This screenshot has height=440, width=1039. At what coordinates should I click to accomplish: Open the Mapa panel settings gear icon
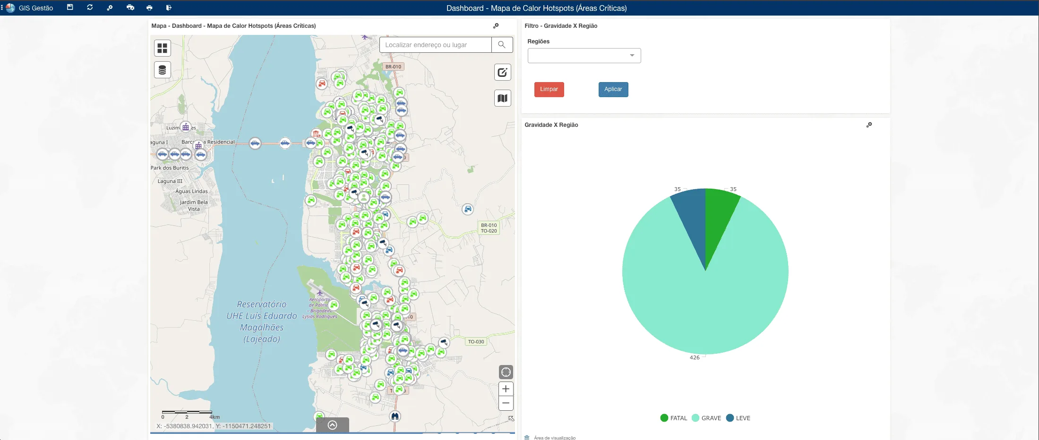click(x=496, y=26)
